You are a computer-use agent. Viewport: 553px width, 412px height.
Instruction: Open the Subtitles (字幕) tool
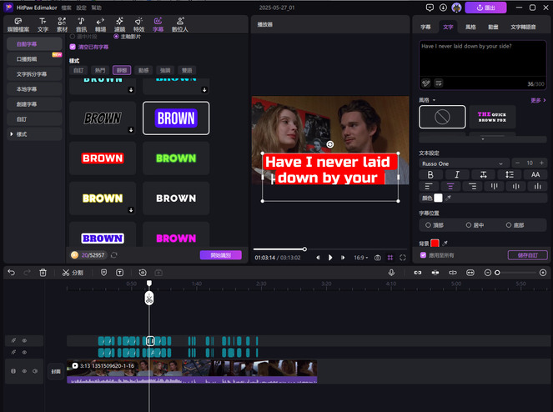click(x=158, y=25)
